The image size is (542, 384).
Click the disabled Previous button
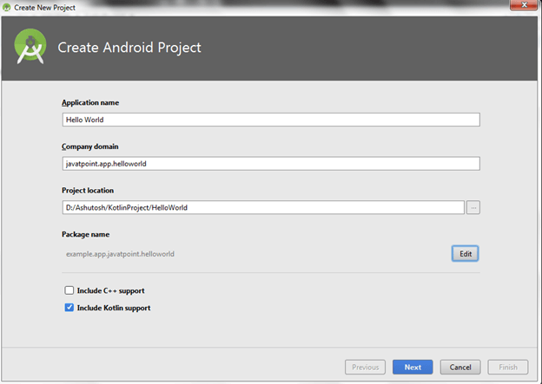coord(365,367)
